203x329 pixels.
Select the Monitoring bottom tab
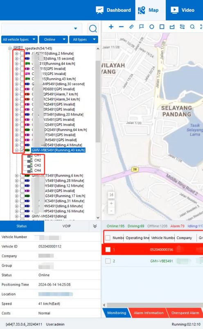pos(117,313)
